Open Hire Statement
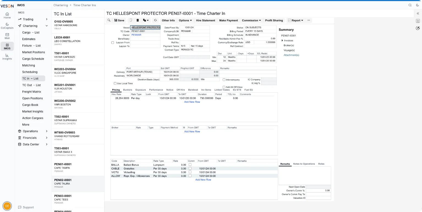The width and height of the screenshot is (422, 212). (x=205, y=20)
